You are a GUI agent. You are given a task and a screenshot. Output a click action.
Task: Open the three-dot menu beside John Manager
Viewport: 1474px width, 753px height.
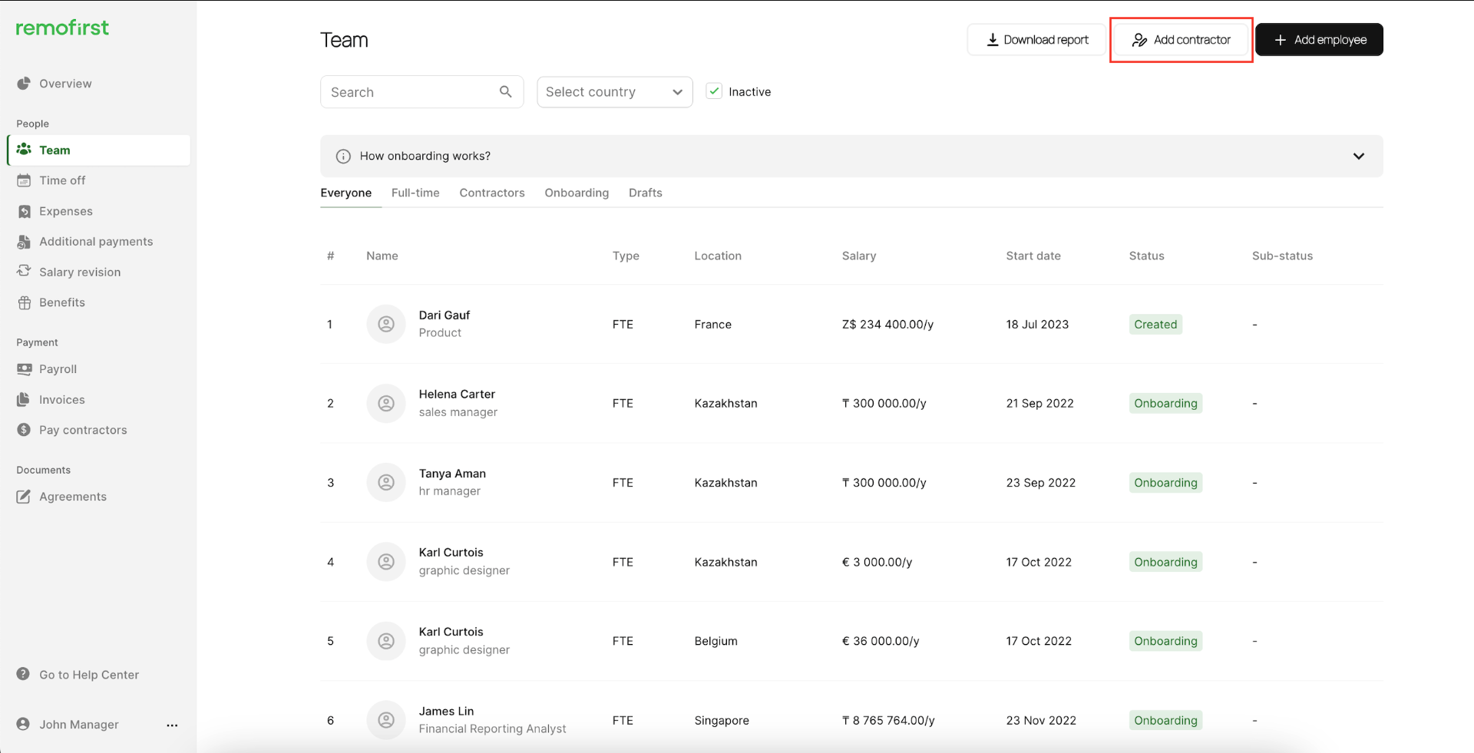click(x=172, y=725)
